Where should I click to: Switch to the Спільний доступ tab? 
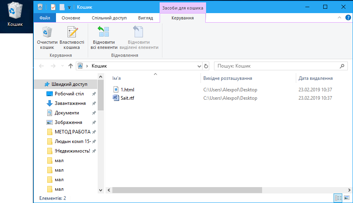coord(109,18)
